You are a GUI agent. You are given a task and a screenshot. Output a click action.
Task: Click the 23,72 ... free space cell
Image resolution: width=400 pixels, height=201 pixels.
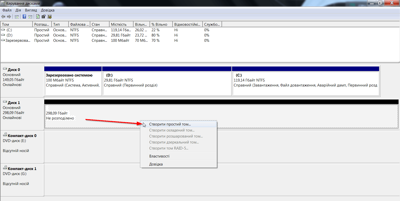(x=141, y=35)
